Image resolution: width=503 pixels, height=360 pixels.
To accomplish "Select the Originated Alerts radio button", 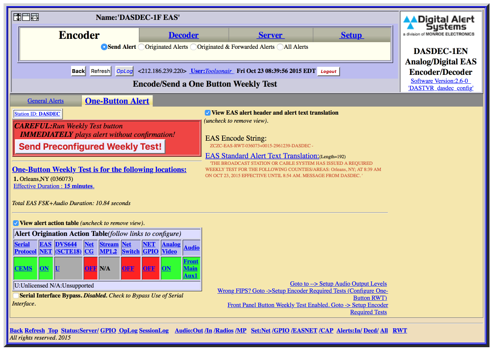I will 142,47.
